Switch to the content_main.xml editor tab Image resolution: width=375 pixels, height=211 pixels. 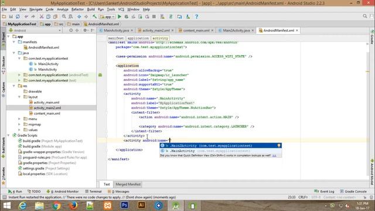(196, 30)
